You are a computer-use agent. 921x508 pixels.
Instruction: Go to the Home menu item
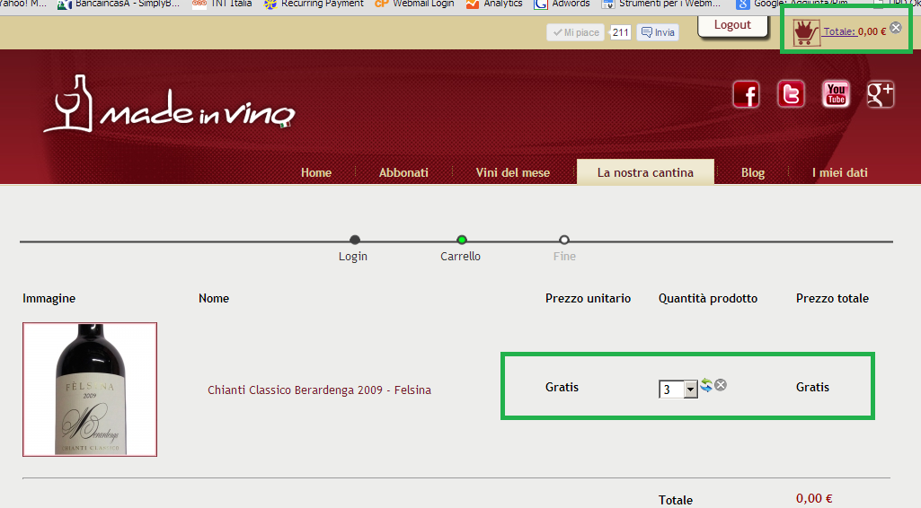[x=316, y=172]
